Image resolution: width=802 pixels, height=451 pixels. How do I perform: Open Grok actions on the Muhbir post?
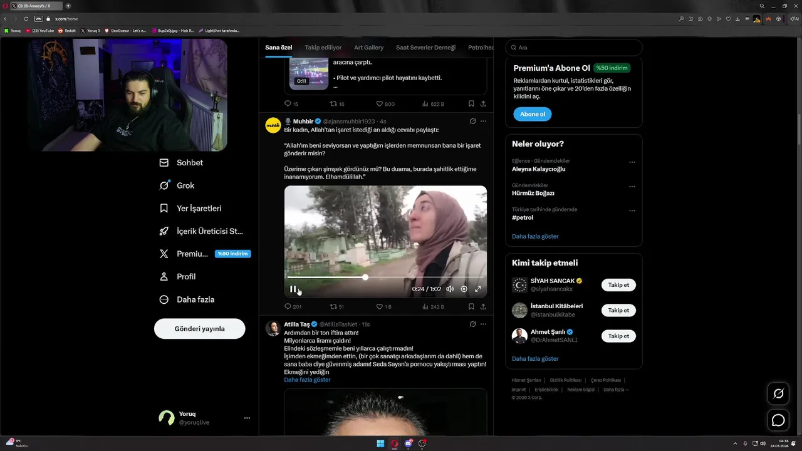click(x=472, y=121)
